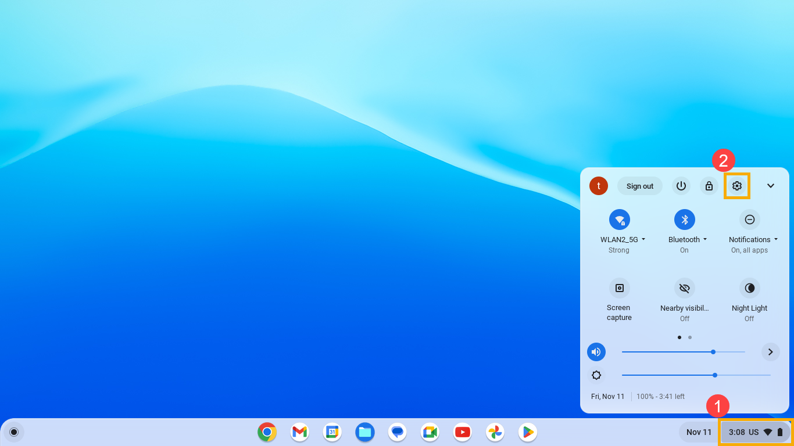Launch Gmail from the shelf
794x446 pixels.
point(299,432)
